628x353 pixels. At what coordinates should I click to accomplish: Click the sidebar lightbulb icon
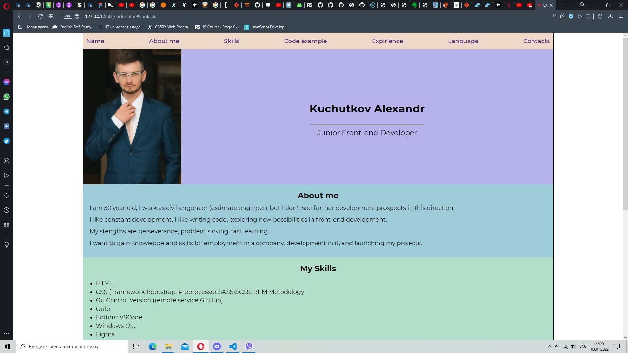[x=7, y=245]
